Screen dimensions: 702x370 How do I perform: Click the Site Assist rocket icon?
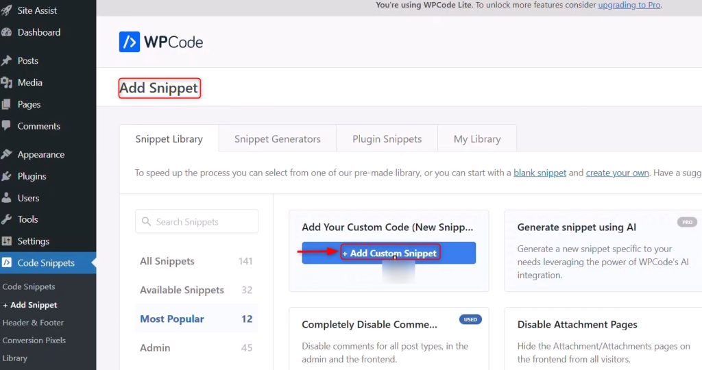point(7,10)
